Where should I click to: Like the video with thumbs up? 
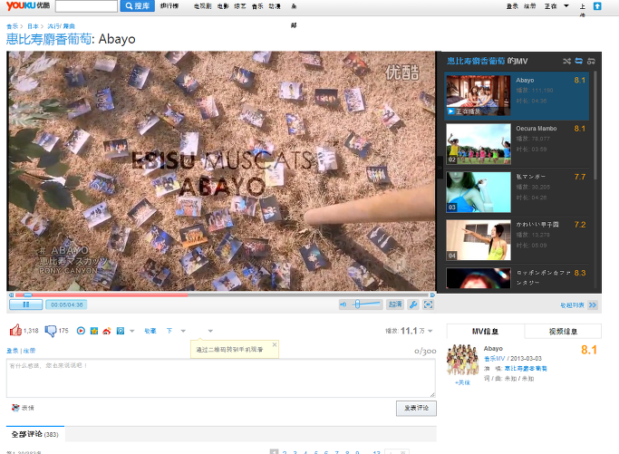15,330
